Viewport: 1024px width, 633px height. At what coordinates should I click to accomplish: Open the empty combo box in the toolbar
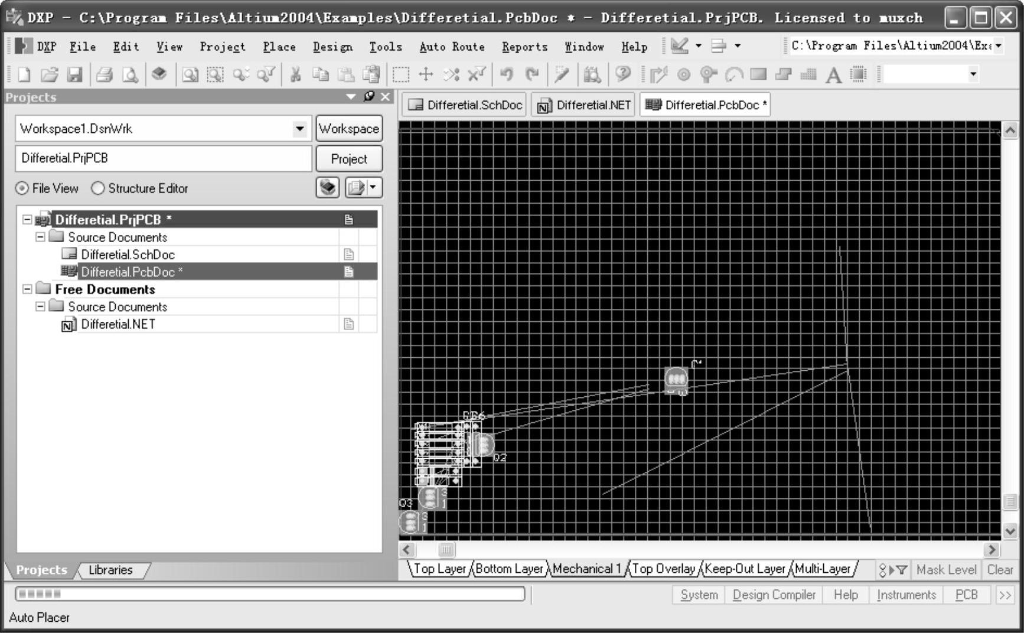point(973,74)
